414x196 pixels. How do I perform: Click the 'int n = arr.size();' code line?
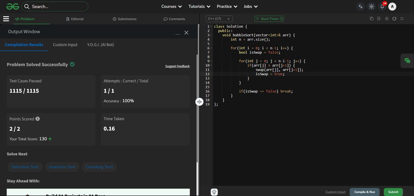(250, 40)
